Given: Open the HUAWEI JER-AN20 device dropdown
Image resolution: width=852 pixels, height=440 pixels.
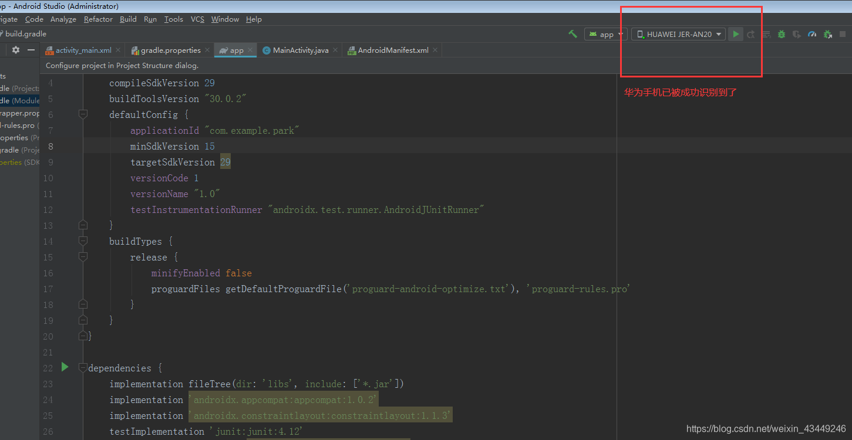Looking at the screenshot, I should coord(679,34).
